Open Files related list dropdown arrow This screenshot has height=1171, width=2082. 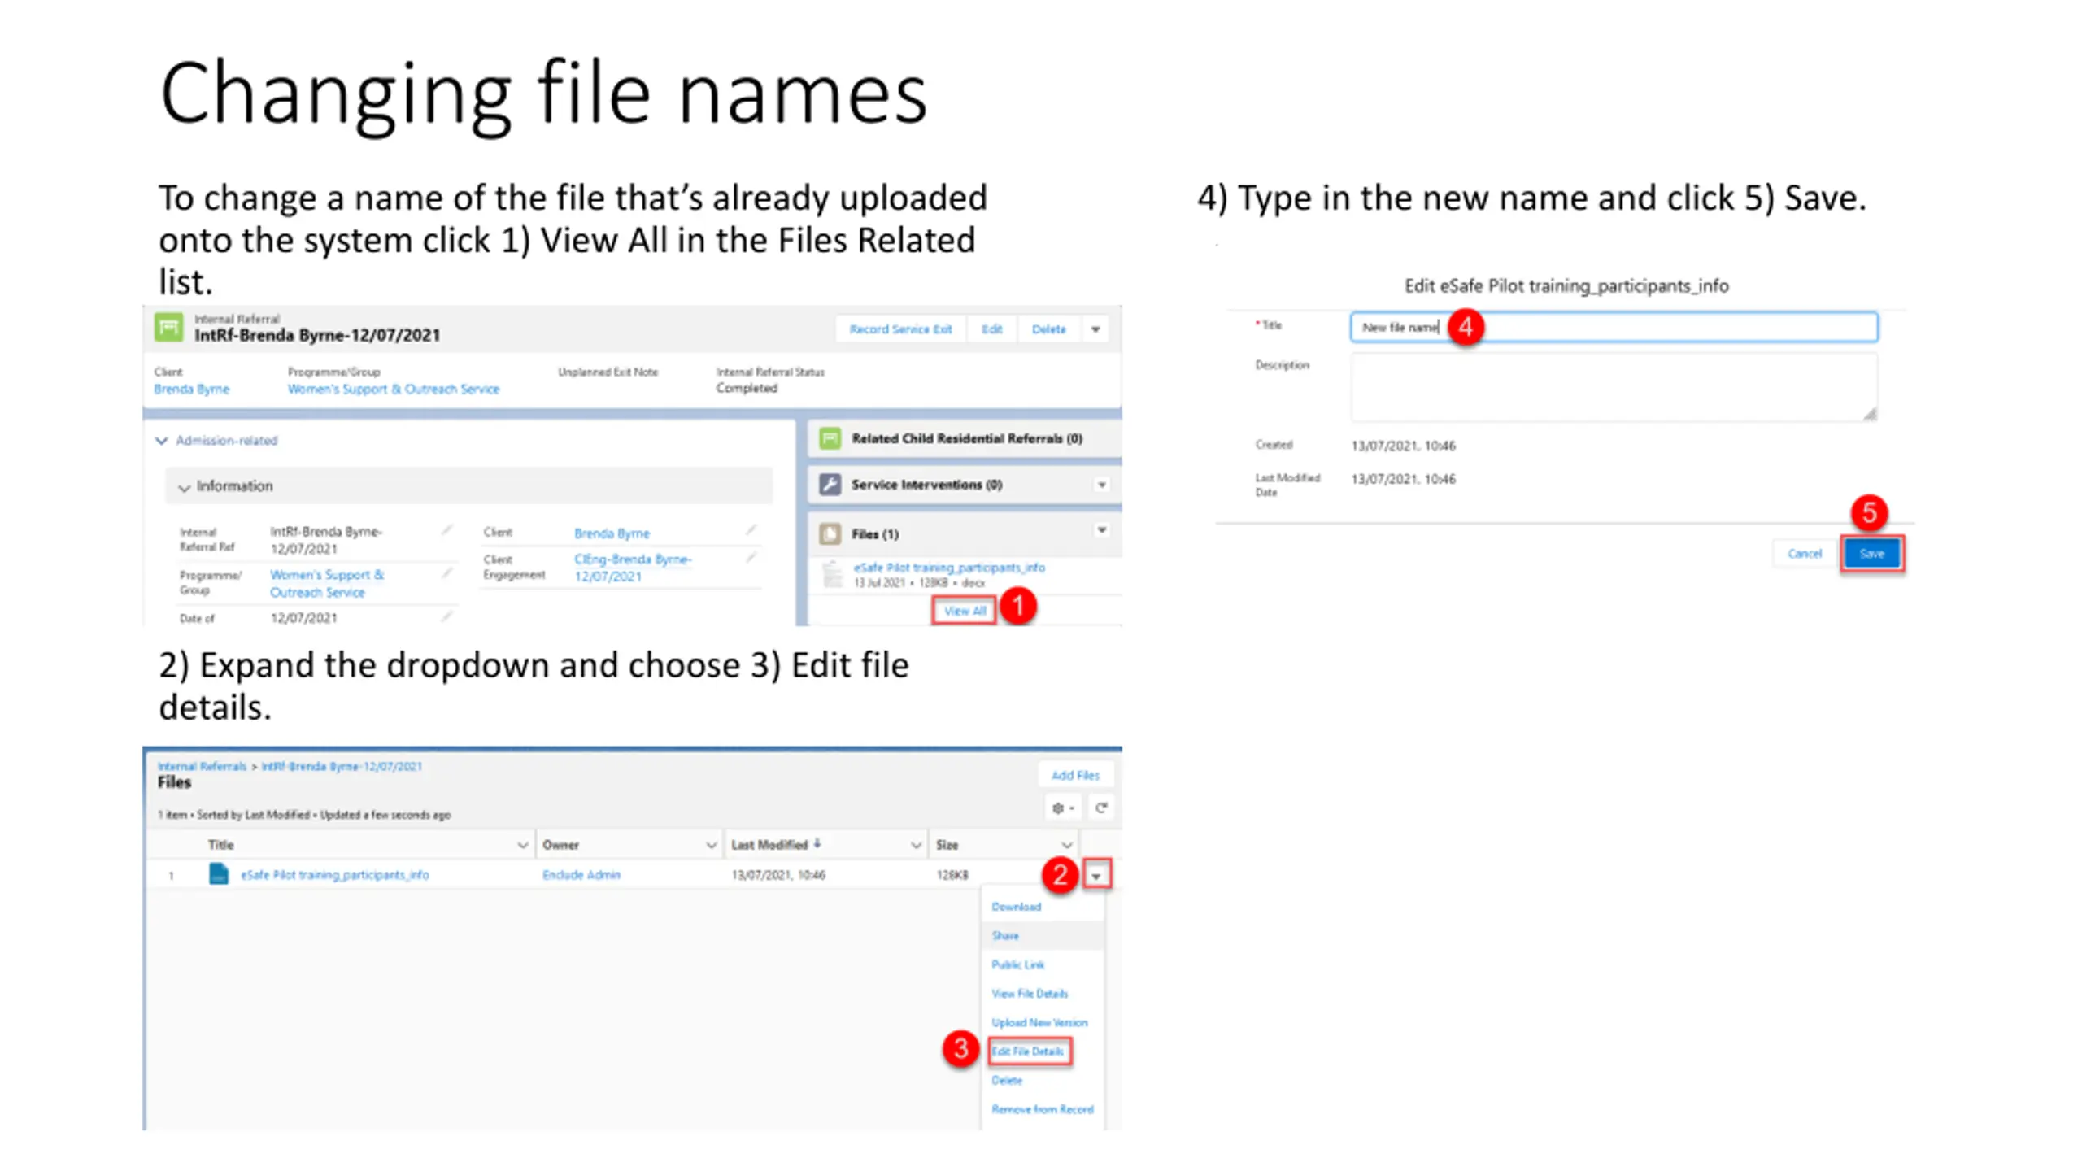1102,530
